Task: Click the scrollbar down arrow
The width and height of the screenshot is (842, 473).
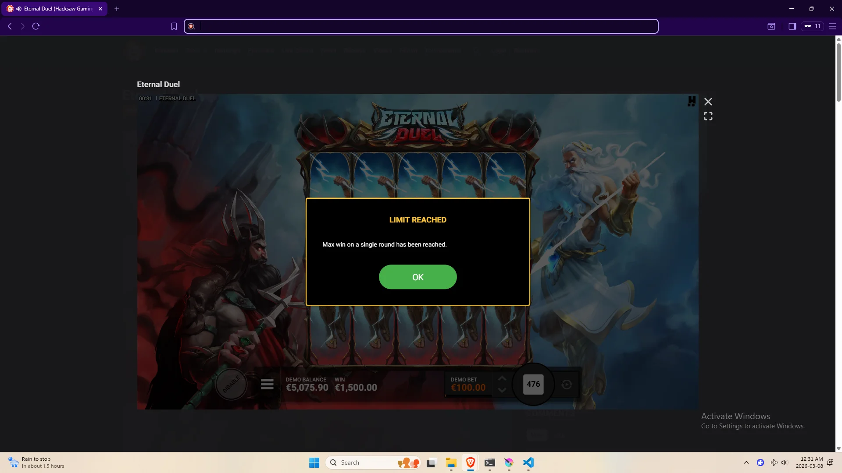Action: click(838, 449)
